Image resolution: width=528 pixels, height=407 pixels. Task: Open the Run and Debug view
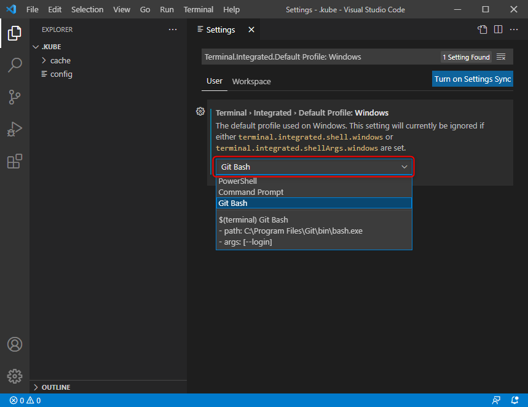(14, 129)
